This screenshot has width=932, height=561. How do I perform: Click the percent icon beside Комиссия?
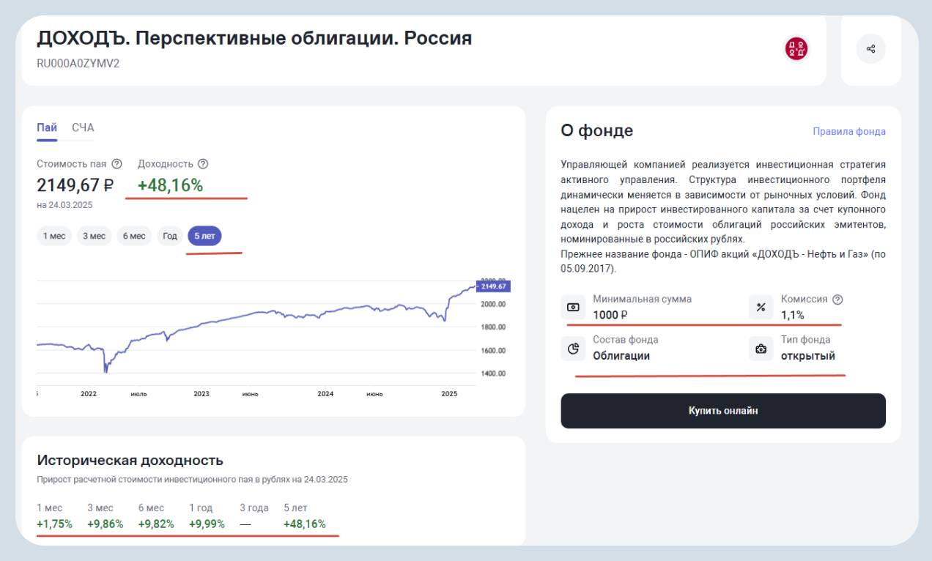pos(761,308)
